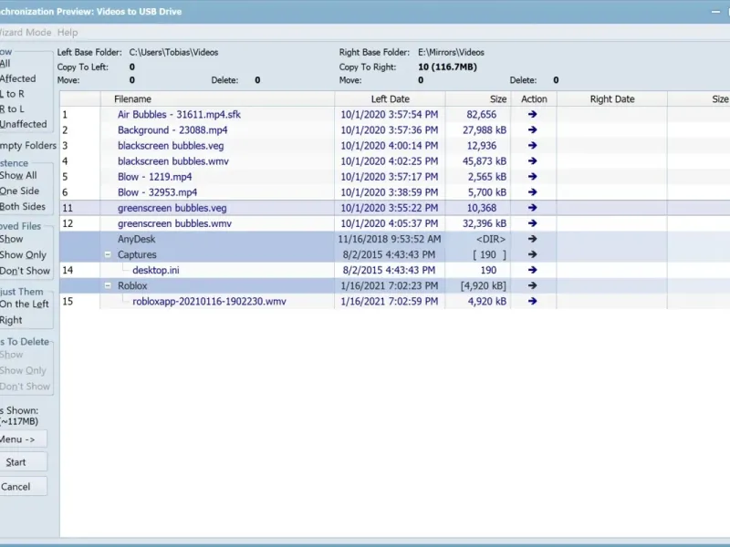This screenshot has width=730, height=547.
Task: Open the Wizard Mode menu
Action: pos(26,33)
